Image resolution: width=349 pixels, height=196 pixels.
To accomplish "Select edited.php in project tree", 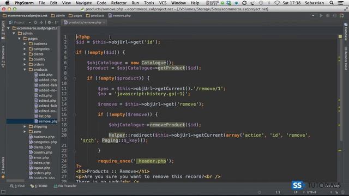I will coord(46,100).
